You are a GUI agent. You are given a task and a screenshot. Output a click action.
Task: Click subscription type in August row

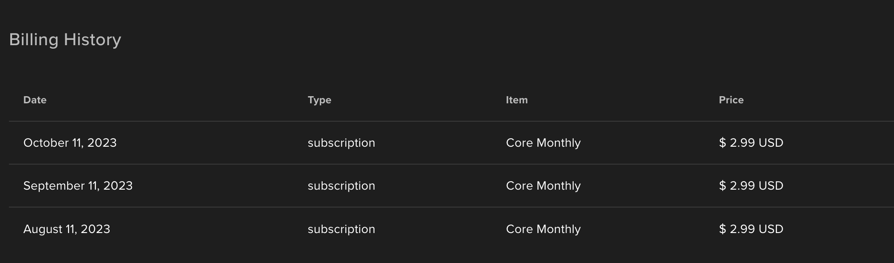pos(341,229)
